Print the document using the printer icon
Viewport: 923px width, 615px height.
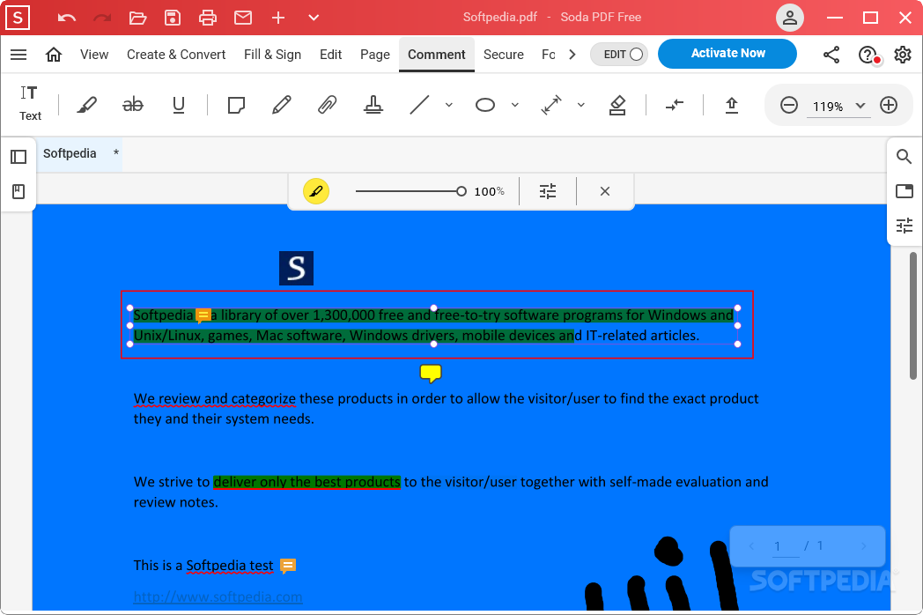tap(208, 18)
